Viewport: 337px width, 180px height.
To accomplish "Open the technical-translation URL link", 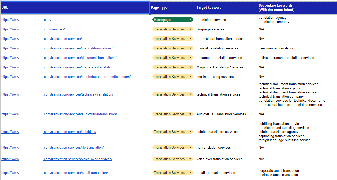I will 78,94.
